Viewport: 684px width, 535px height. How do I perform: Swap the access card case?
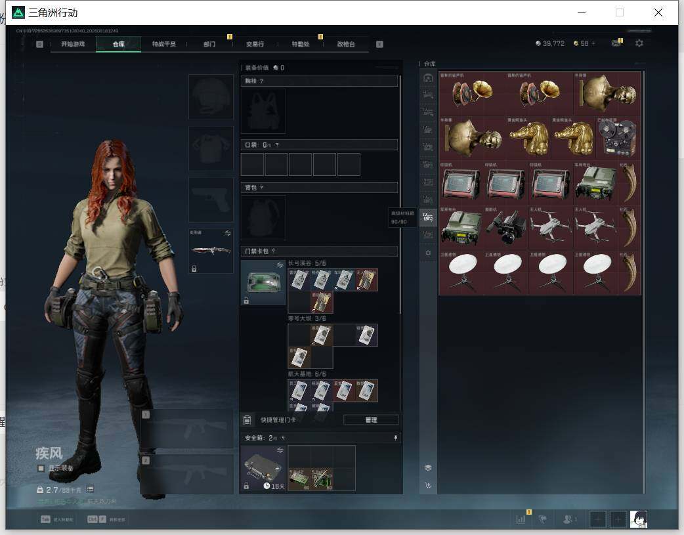tap(280, 265)
